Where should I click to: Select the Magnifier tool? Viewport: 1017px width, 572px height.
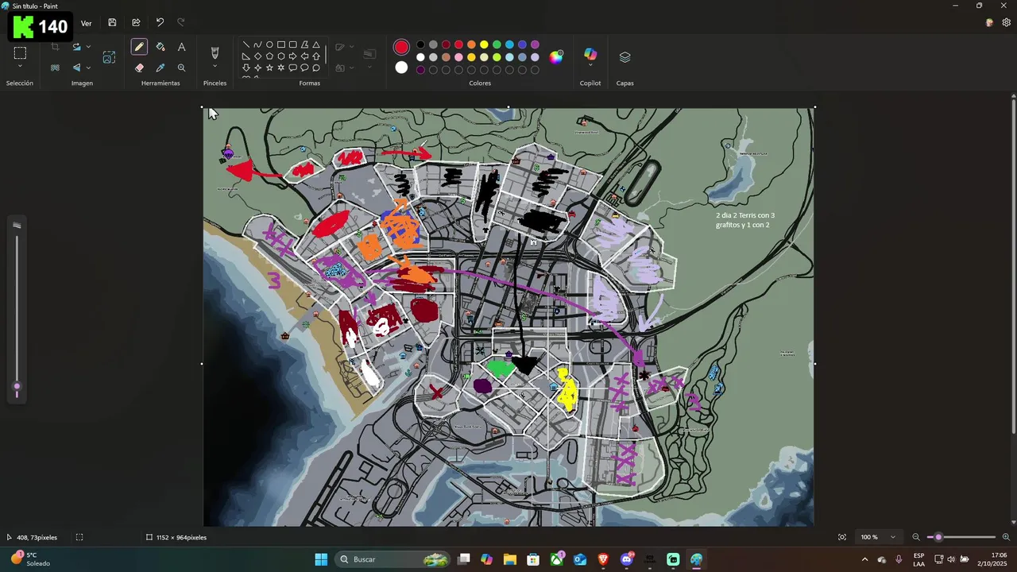pyautogui.click(x=181, y=68)
